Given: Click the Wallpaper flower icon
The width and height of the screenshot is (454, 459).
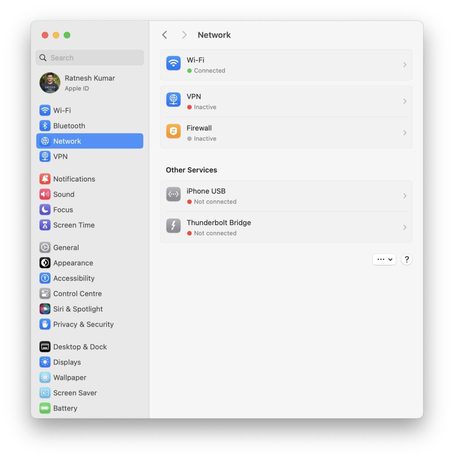Looking at the screenshot, I should (x=45, y=377).
